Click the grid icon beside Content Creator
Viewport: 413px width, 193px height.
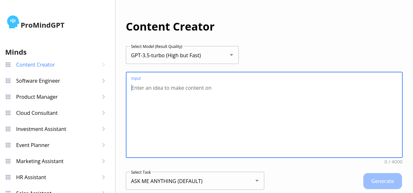(8, 65)
